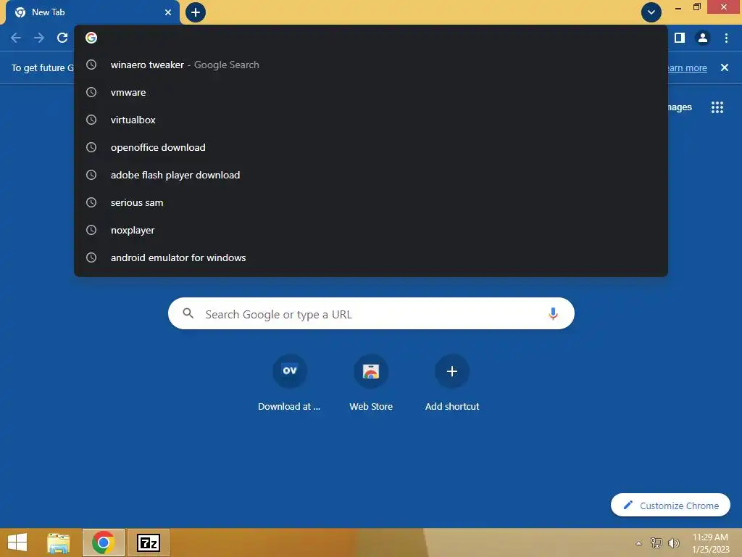
Task: Click the Chrome taskbar icon
Action: (x=103, y=542)
